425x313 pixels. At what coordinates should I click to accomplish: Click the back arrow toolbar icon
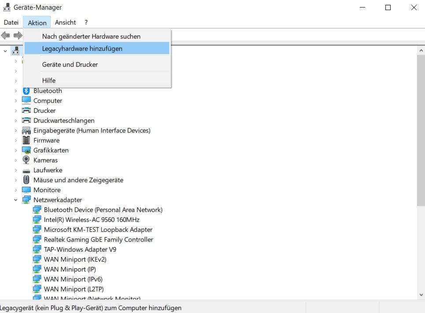tap(5, 35)
